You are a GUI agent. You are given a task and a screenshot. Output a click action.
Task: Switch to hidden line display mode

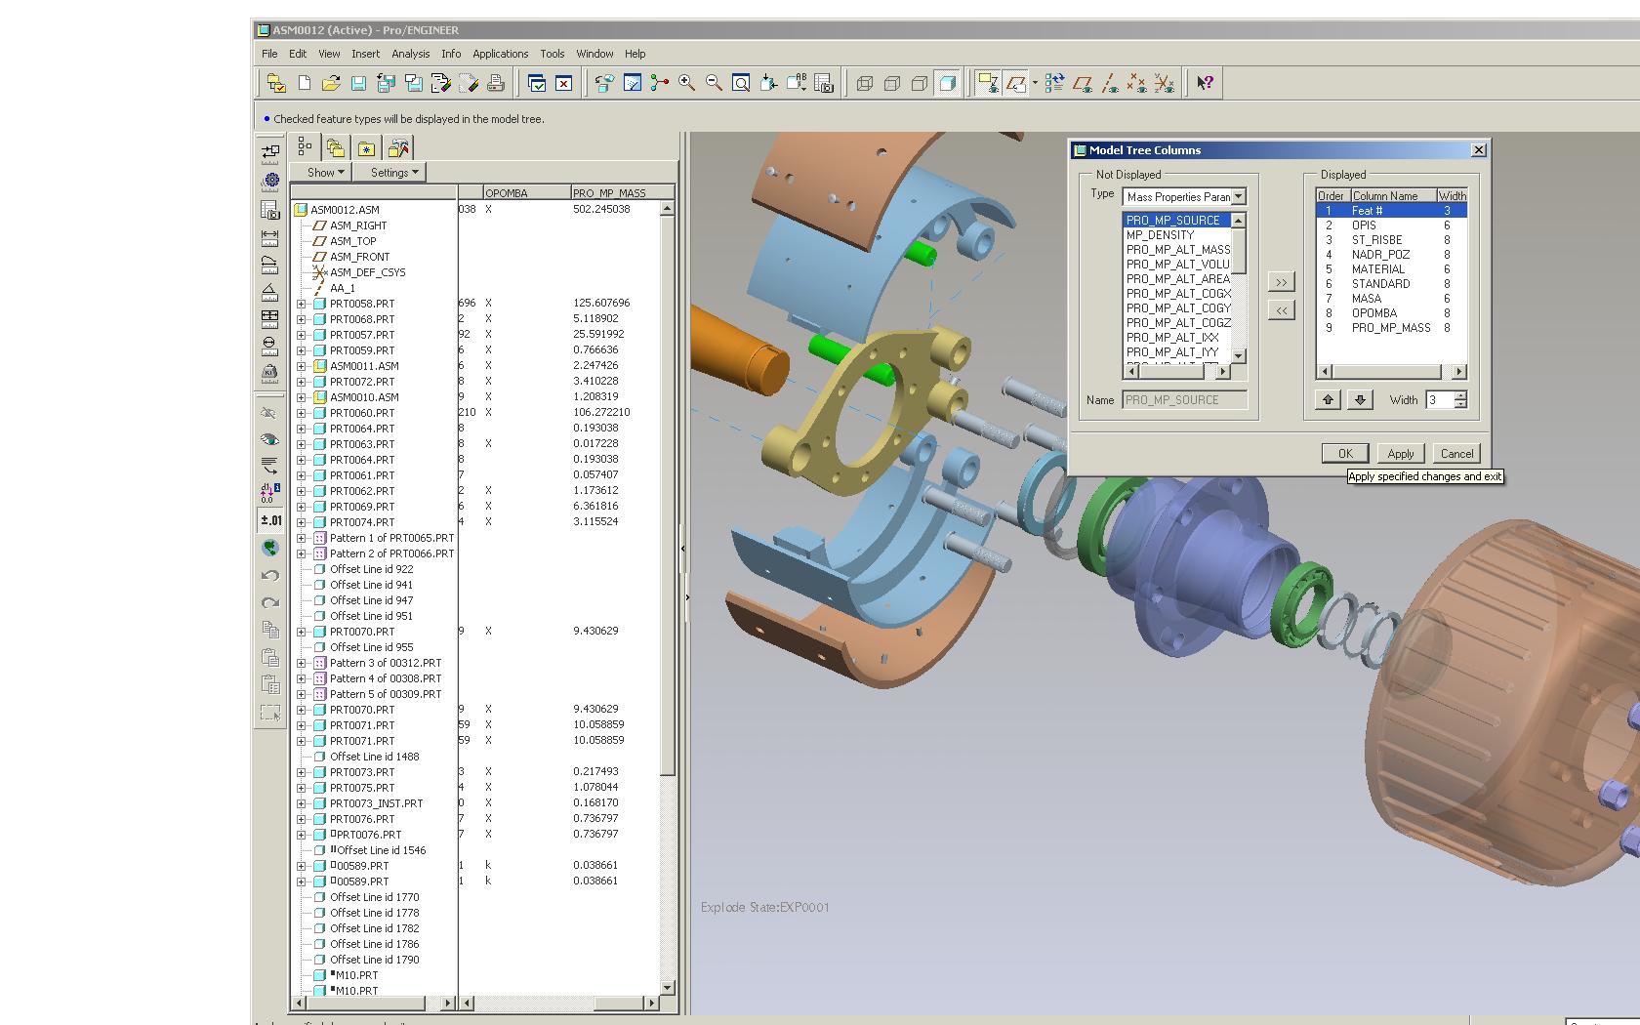(x=891, y=83)
